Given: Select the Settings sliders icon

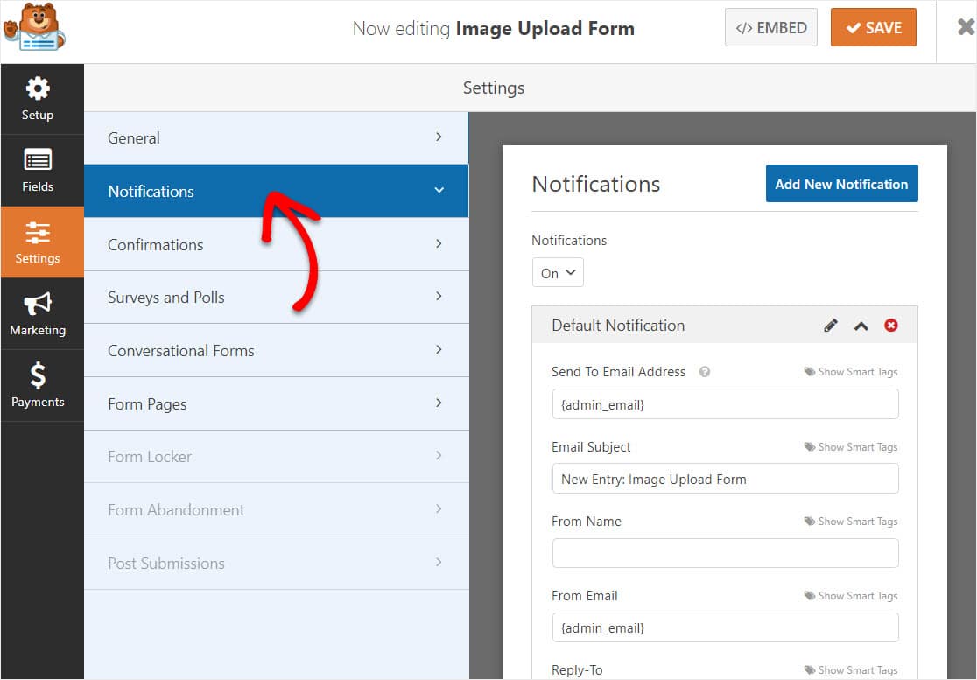Looking at the screenshot, I should point(38,242).
